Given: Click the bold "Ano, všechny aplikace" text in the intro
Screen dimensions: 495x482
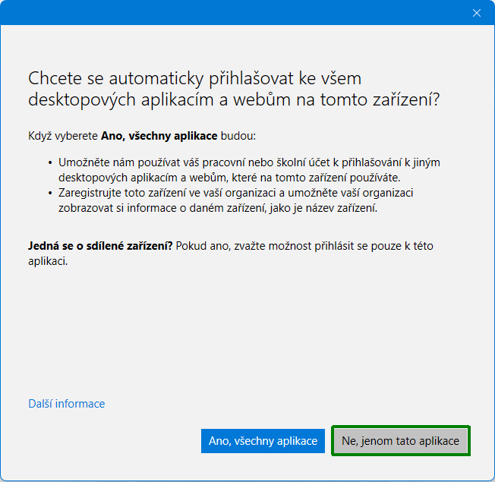Looking at the screenshot, I should click(159, 137).
